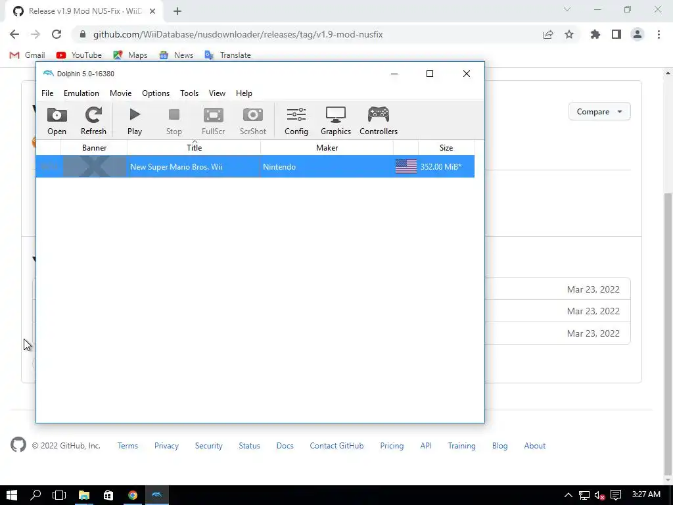
Task: Take a screenshot with ScrShot icon
Action: (253, 121)
